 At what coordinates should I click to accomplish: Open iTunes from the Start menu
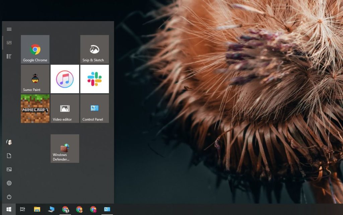pyautogui.click(x=65, y=79)
